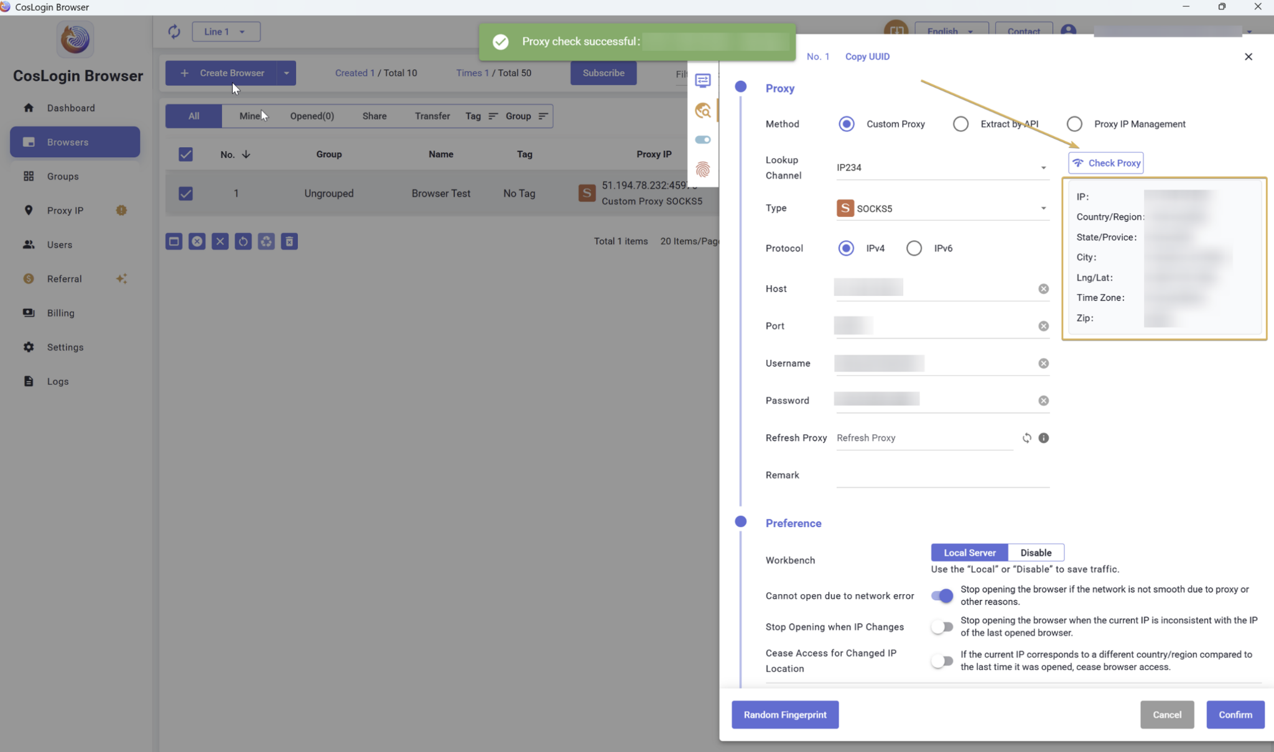The height and width of the screenshot is (752, 1274).
Task: Click the Remark input field
Action: pyautogui.click(x=942, y=476)
